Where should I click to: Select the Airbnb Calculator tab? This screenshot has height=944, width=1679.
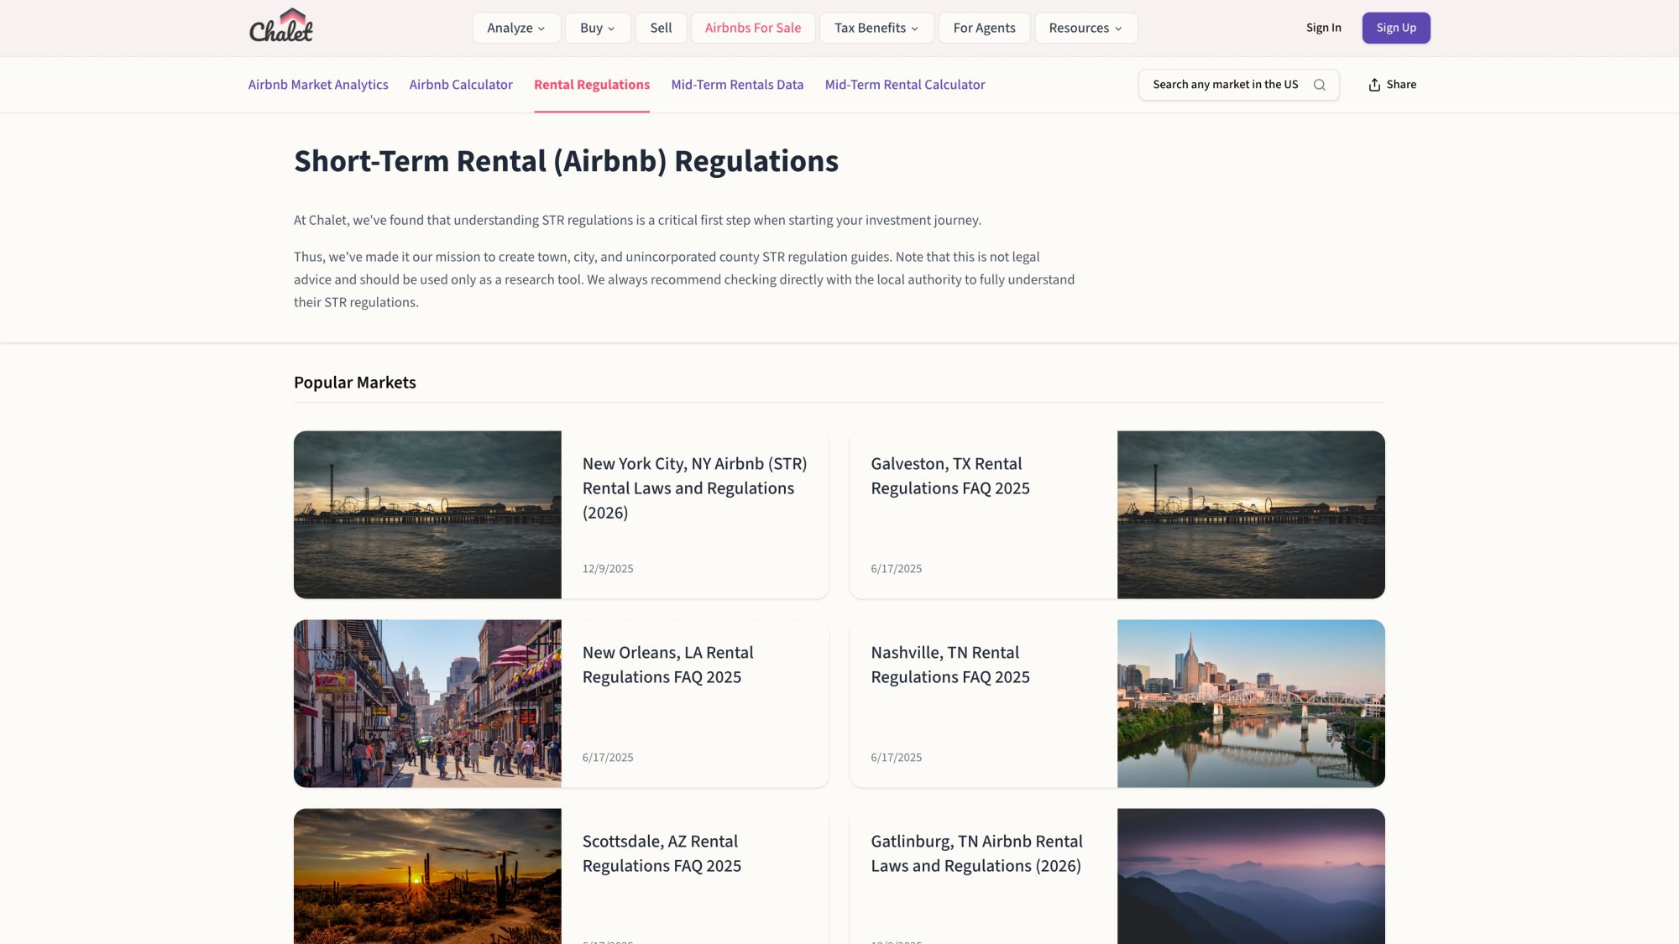tap(460, 84)
